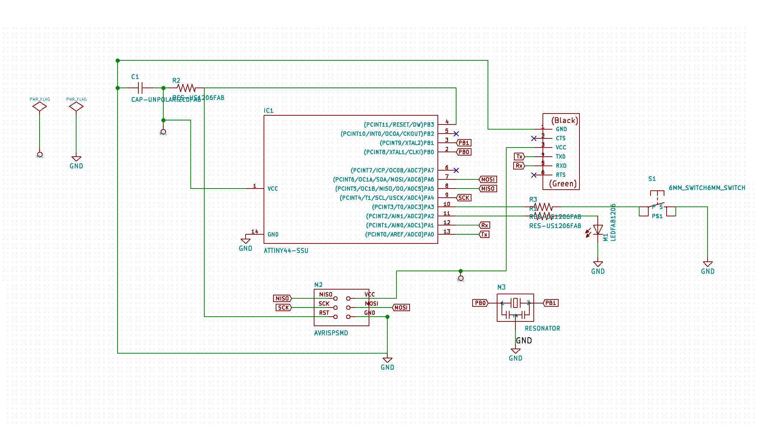This screenshot has height=425, width=783.
Task: Click the IC1 reference text
Action: (x=268, y=111)
